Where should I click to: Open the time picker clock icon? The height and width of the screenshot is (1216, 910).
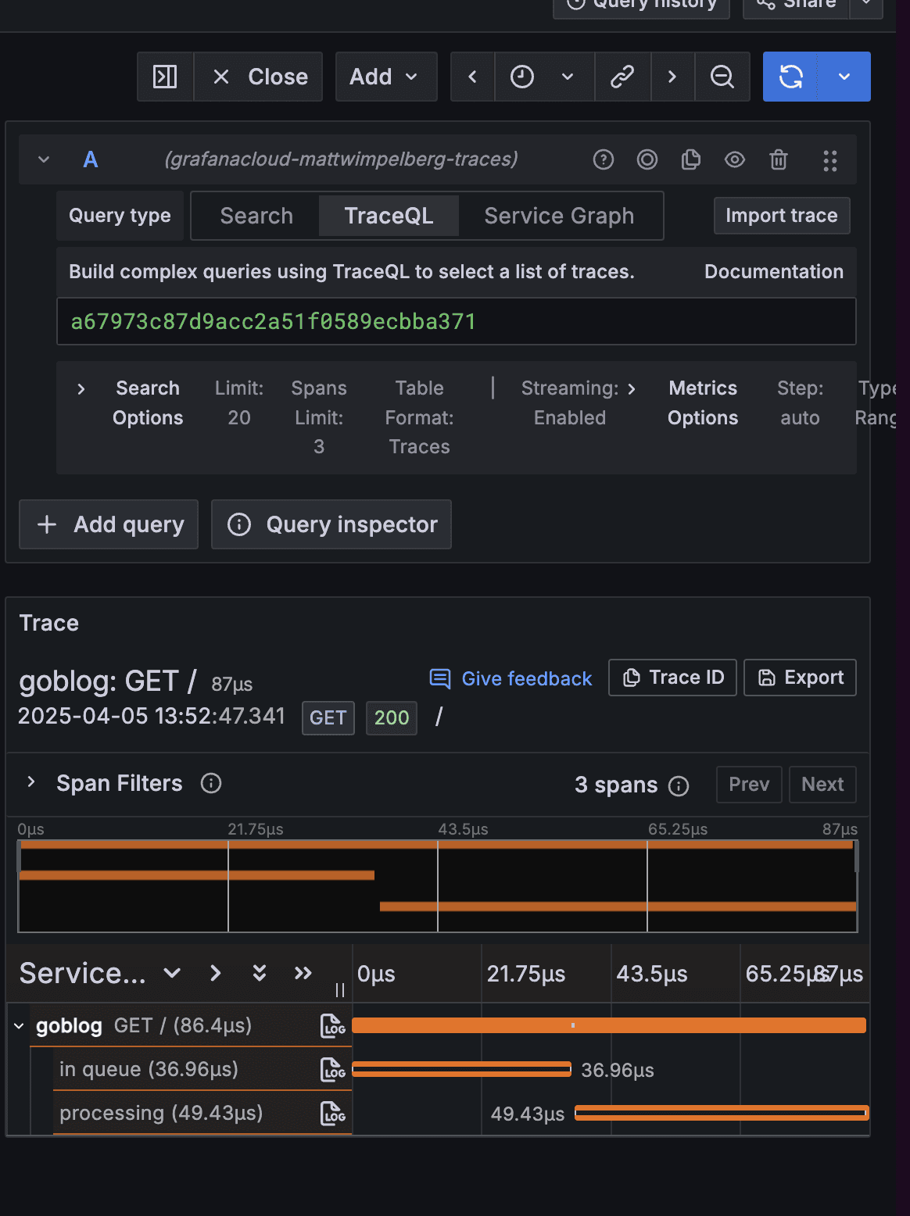[521, 77]
